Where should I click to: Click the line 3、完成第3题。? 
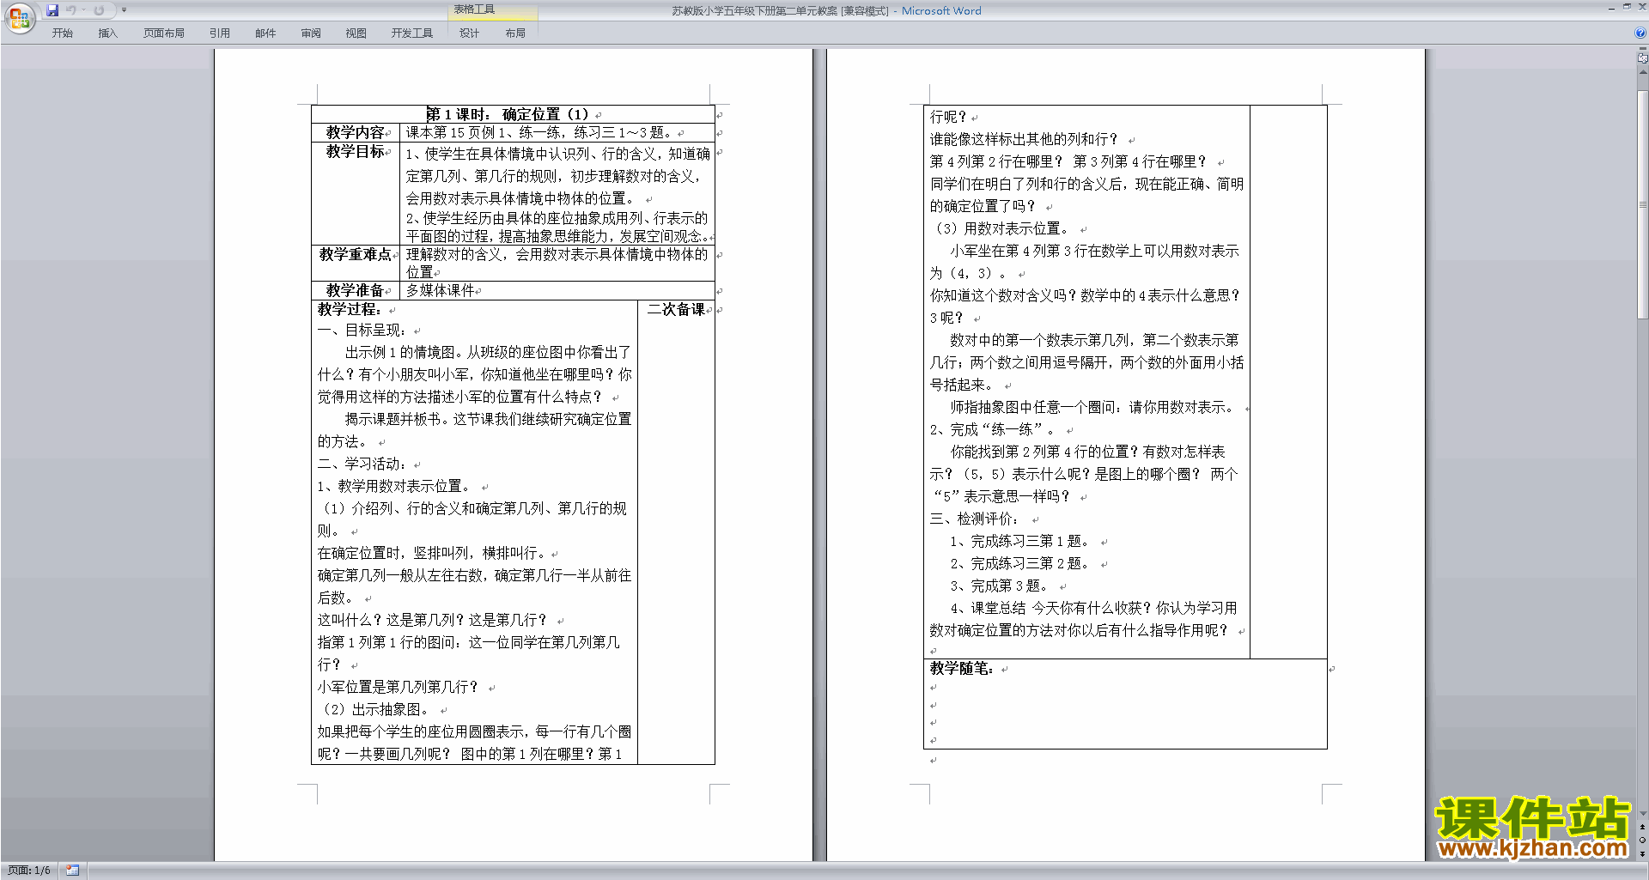coord(1001,586)
